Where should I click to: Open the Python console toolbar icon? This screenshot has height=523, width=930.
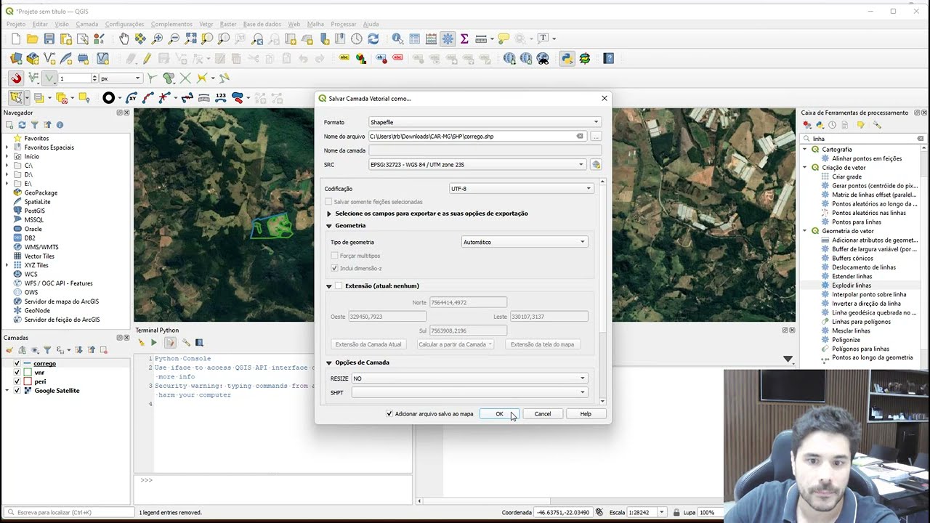(567, 59)
